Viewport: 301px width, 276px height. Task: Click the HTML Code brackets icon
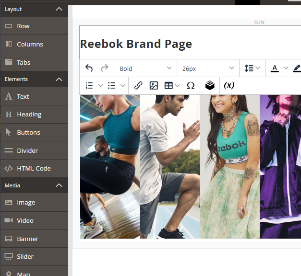[x=9, y=169]
